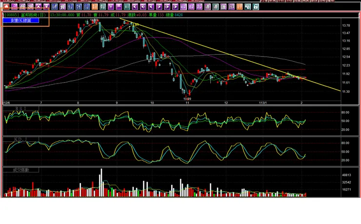Click the minus zoom-out icon
The image size is (361, 224).
119,7
